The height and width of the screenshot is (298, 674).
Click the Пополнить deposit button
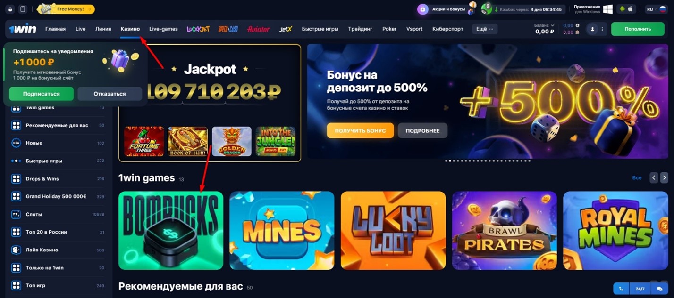[x=638, y=29]
